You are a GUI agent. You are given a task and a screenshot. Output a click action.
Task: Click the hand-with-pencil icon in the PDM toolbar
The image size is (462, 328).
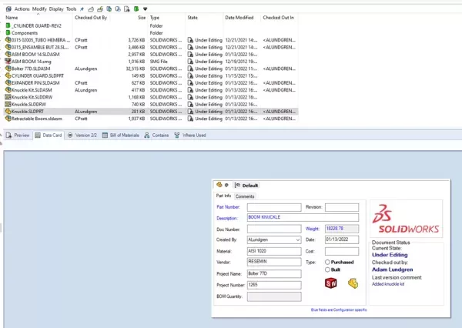(x=100, y=9)
